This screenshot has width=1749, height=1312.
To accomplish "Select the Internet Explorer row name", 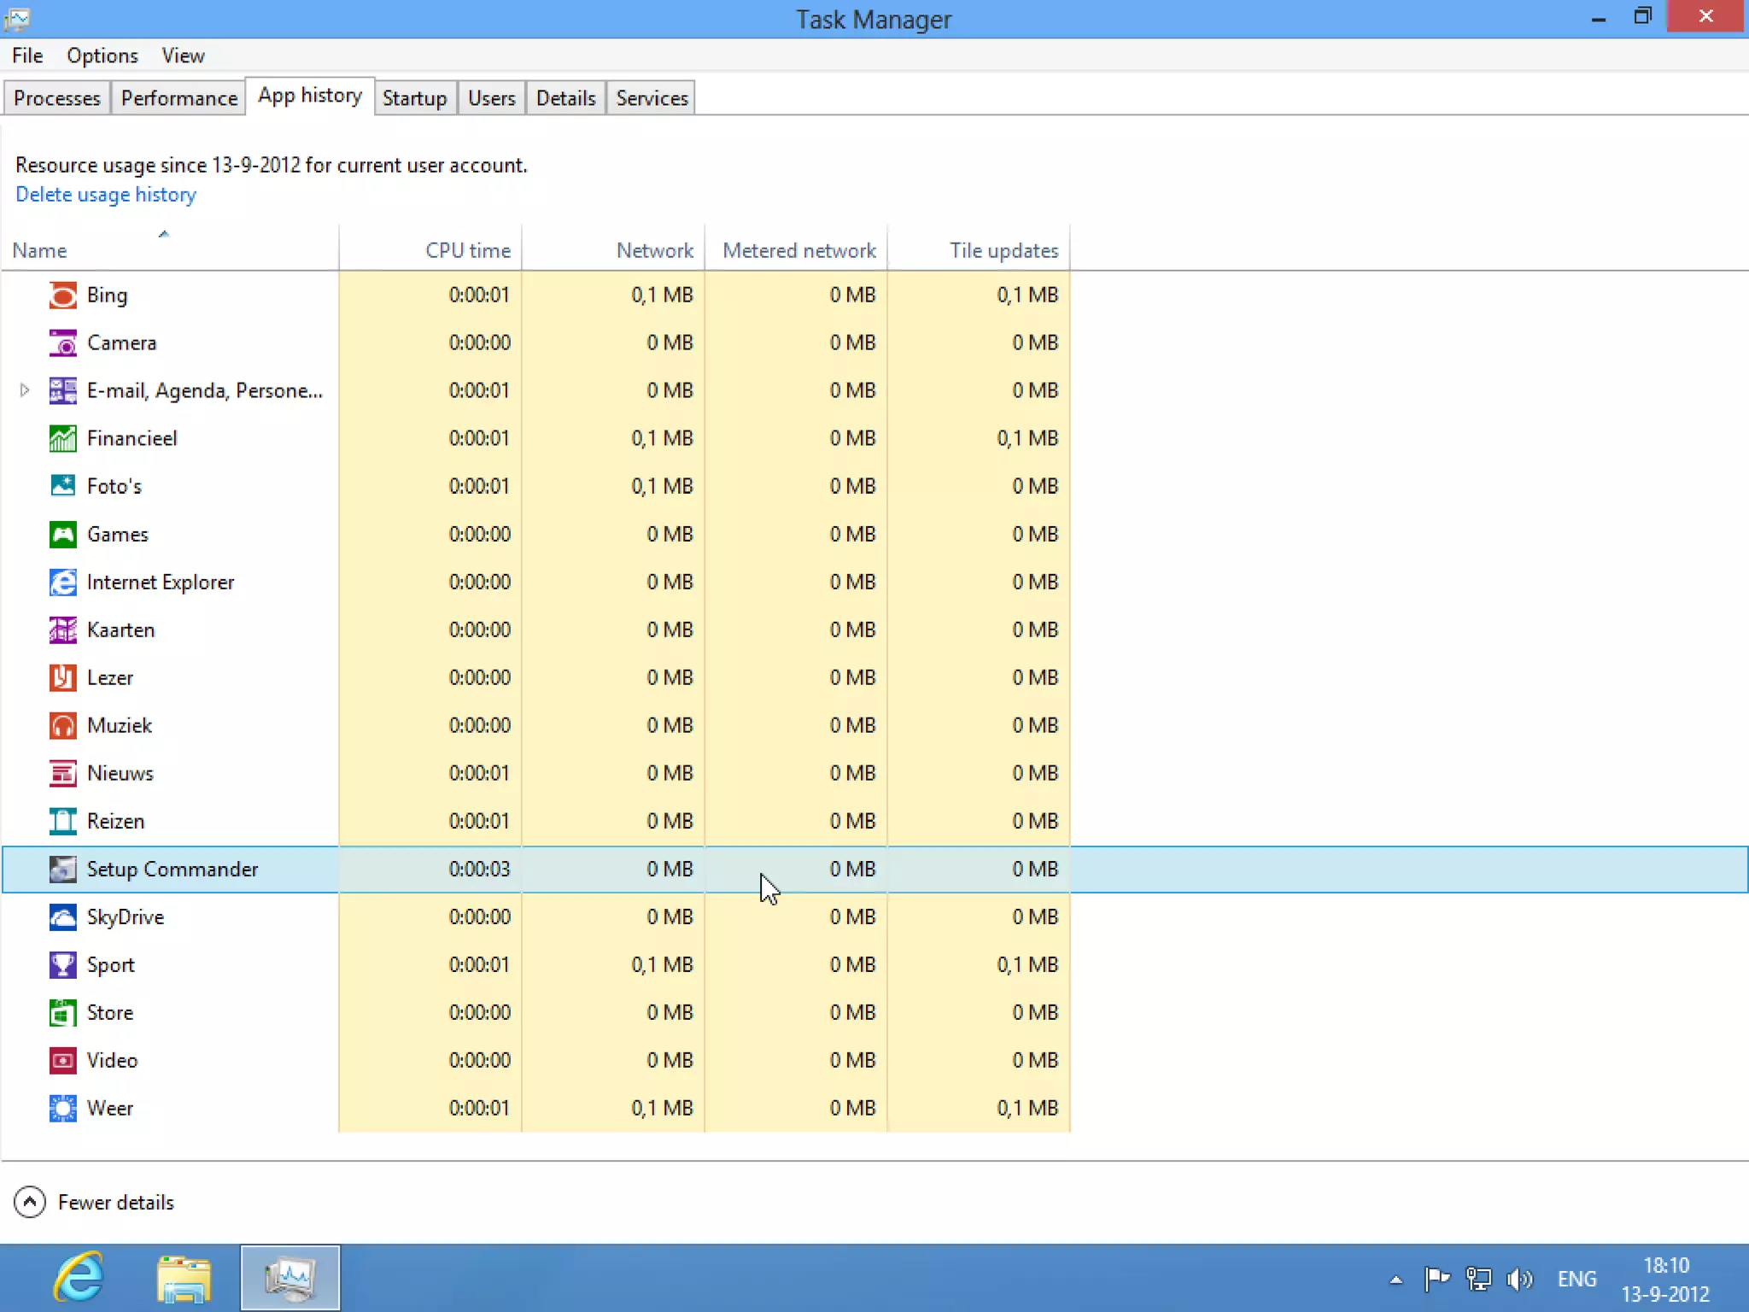I will (x=161, y=583).
